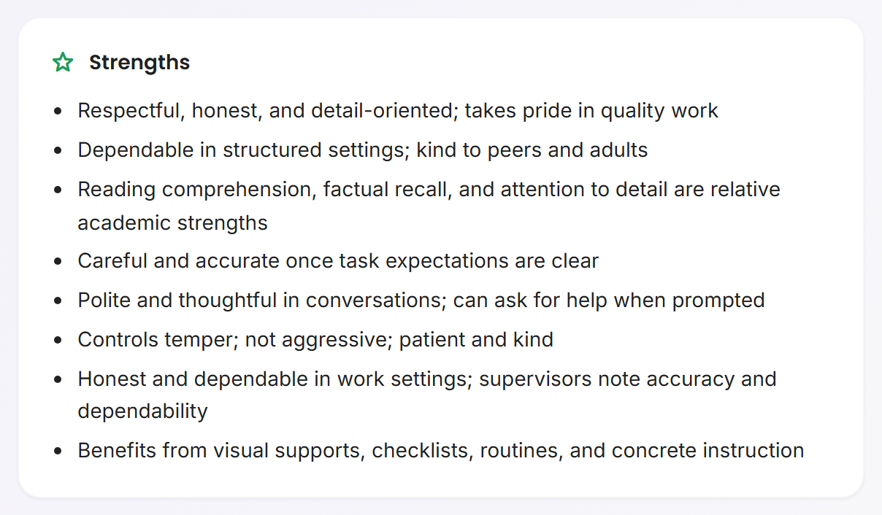Click the 'Dependable in structured settings' list item
The width and height of the screenshot is (882, 515).
(x=363, y=150)
